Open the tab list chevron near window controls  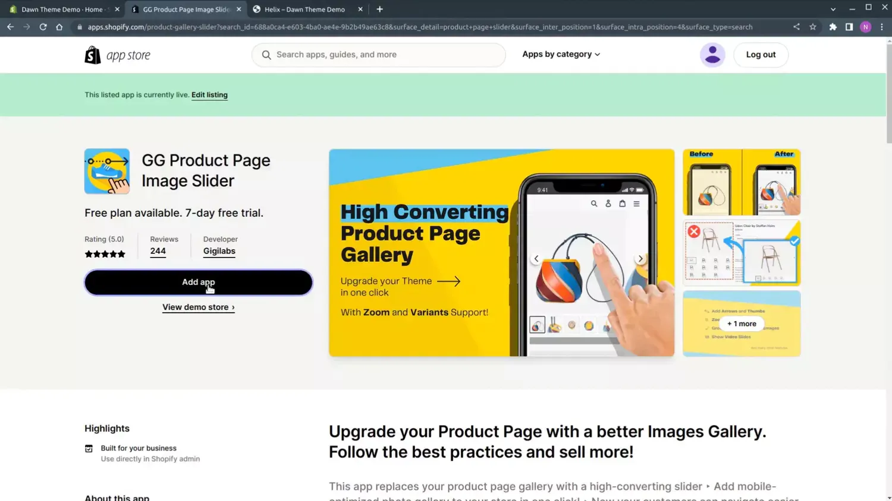[x=832, y=9]
